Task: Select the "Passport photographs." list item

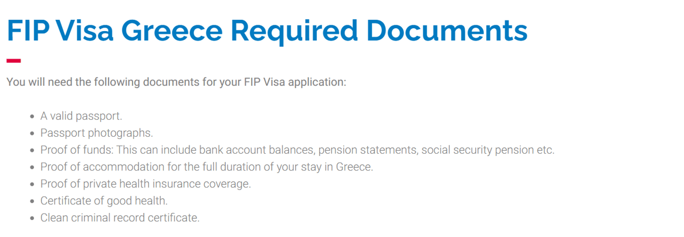Action: pyautogui.click(x=97, y=133)
